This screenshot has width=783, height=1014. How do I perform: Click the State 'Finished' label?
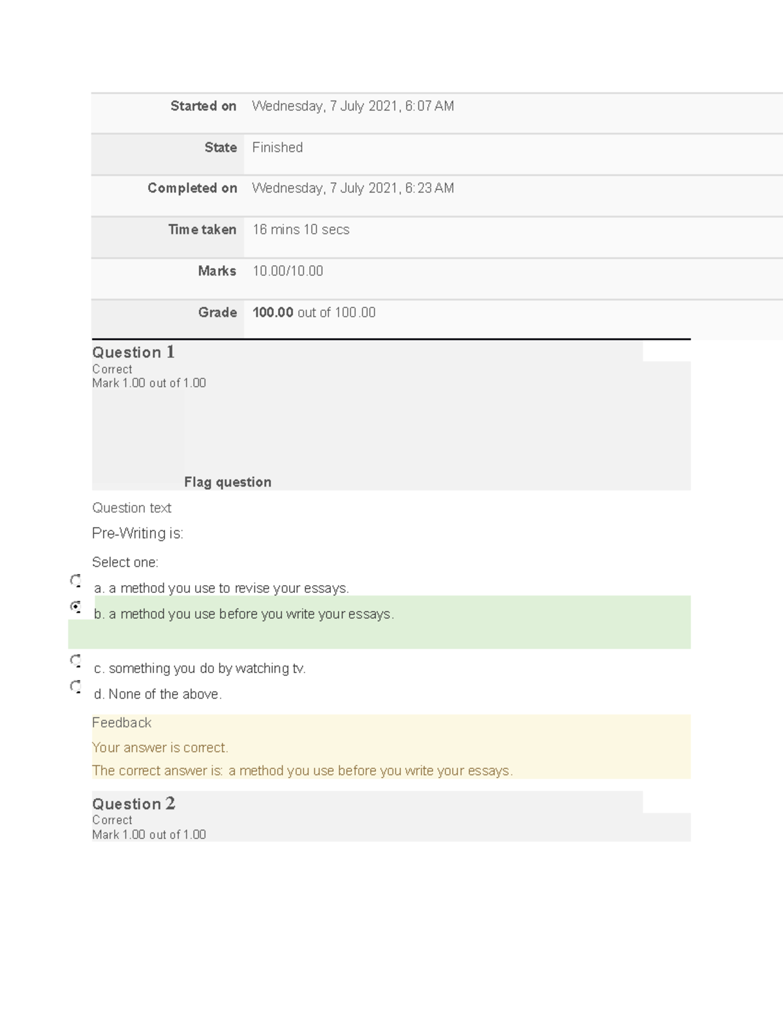tap(277, 148)
